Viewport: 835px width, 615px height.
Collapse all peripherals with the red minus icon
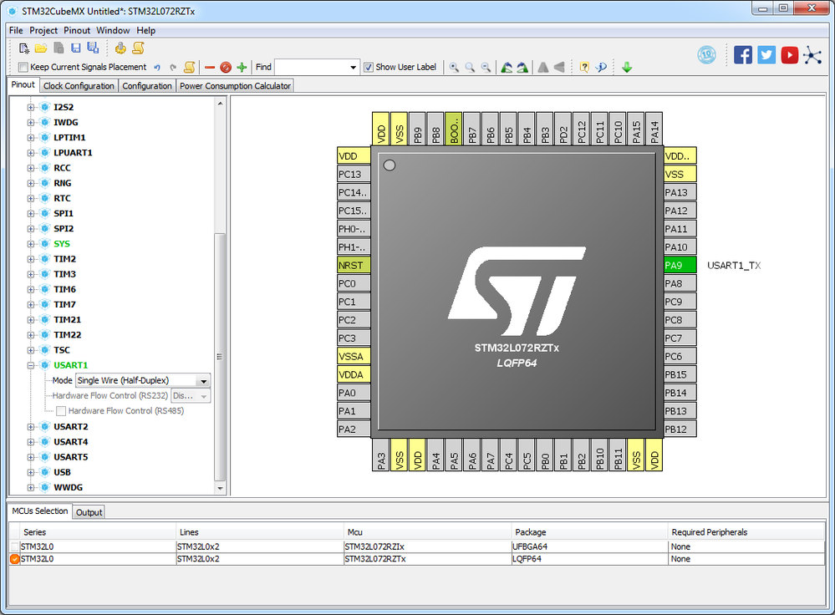tap(209, 67)
